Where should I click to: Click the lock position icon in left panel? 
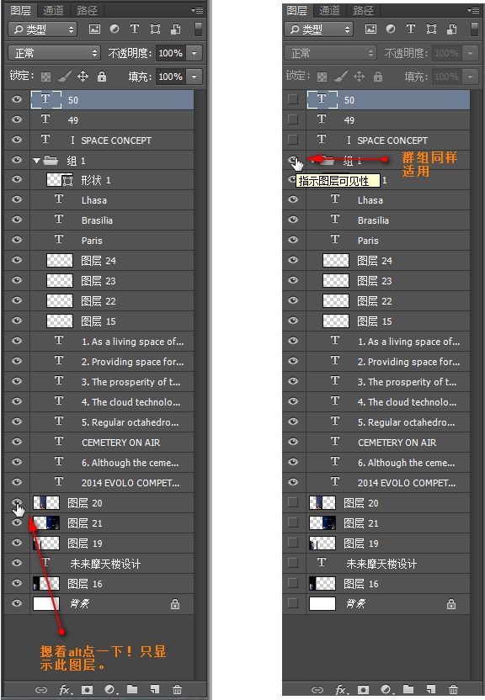pos(83,77)
